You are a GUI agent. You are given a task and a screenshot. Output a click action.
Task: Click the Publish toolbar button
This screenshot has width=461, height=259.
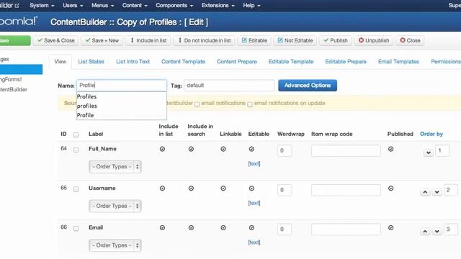tap(336, 40)
